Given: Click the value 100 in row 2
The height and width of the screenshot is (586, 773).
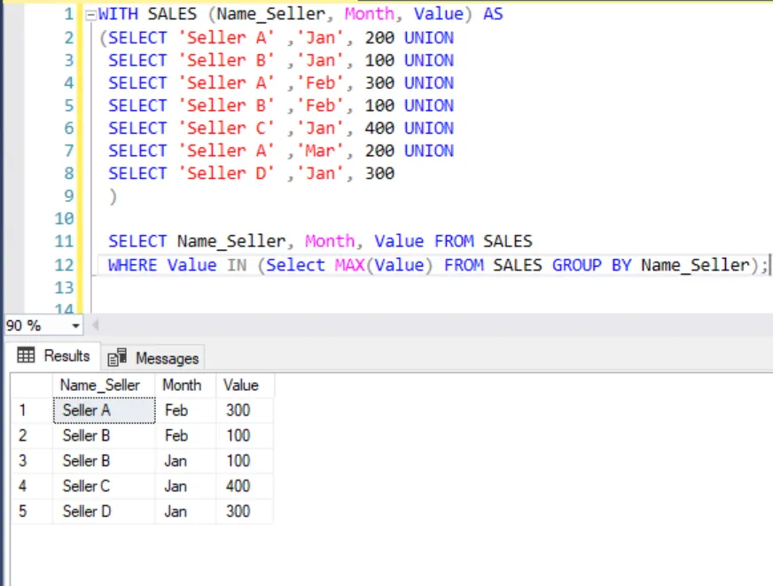Looking at the screenshot, I should point(245,435).
